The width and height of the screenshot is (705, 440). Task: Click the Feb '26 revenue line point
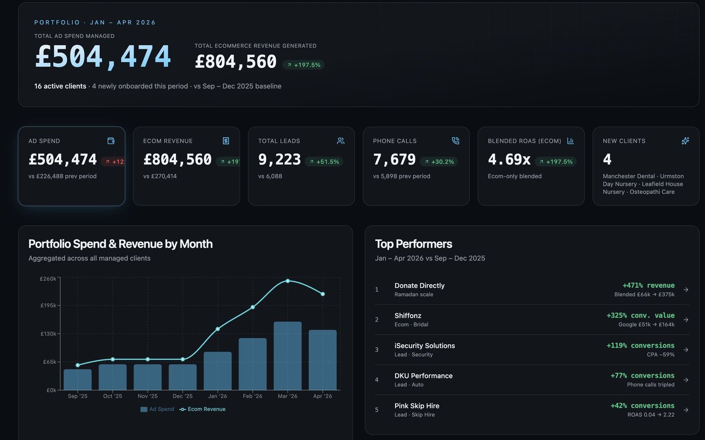[252, 307]
